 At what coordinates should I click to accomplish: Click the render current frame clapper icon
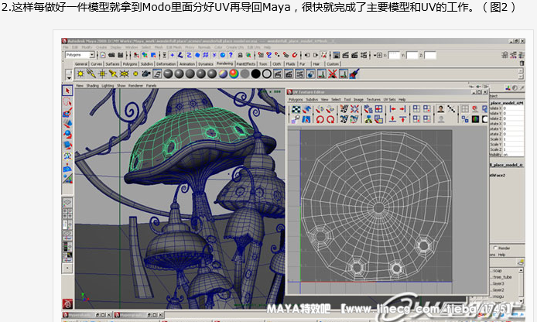click(x=345, y=55)
